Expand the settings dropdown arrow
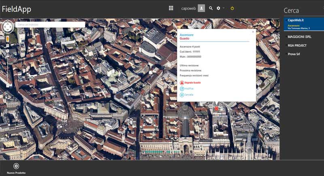The width and height of the screenshot is (324, 176). (224, 8)
